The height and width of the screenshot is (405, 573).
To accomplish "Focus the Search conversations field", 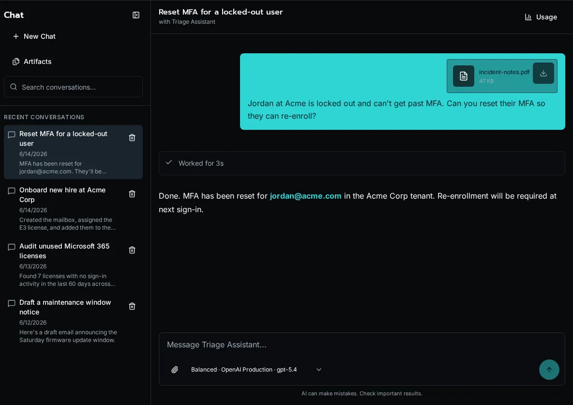I will tap(73, 87).
